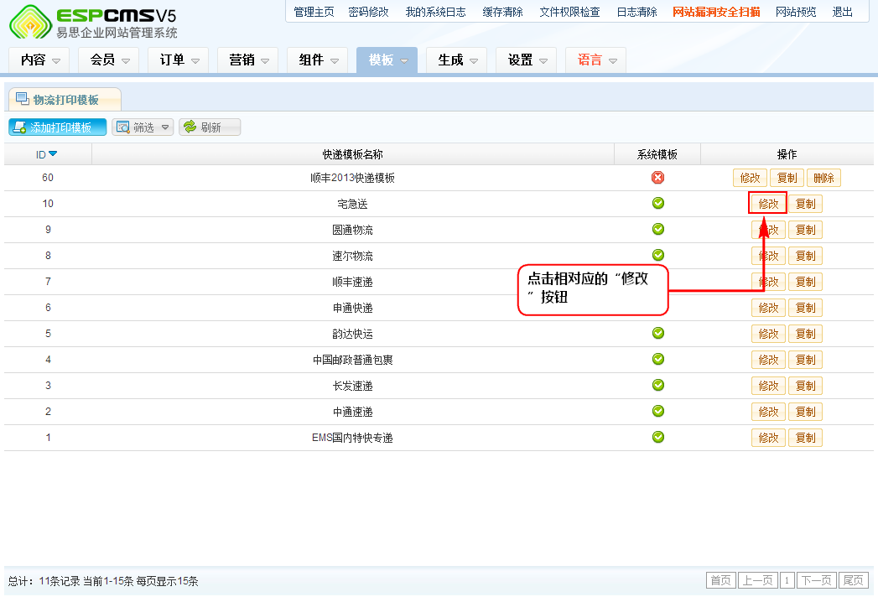Open the 组件 dropdown
The image size is (878, 597).
(318, 60)
